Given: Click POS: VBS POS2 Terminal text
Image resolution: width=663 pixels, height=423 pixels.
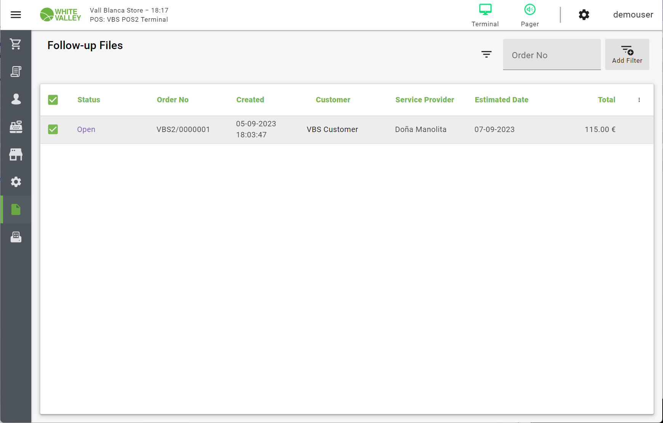Looking at the screenshot, I should tap(129, 19).
